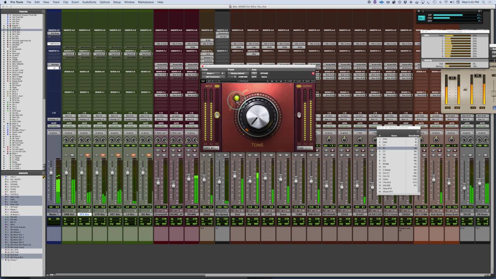Click the Save button in Waves toolbar
The image size is (496, 279).
pos(307,81)
